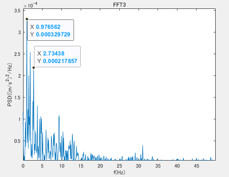Click the y-axis tick label 1.5
229x177 pixels.
[x=17, y=98]
